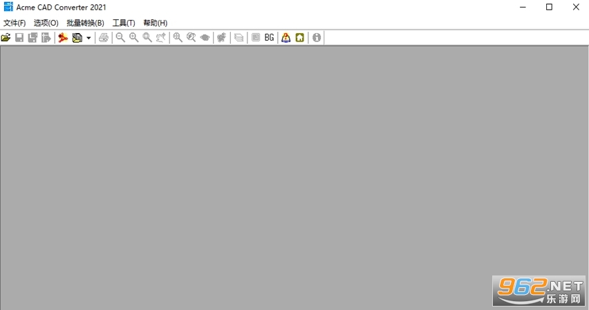Screen dimensions: 589x310
Task: Open the 批量转换(B) menu
Action: click(85, 23)
